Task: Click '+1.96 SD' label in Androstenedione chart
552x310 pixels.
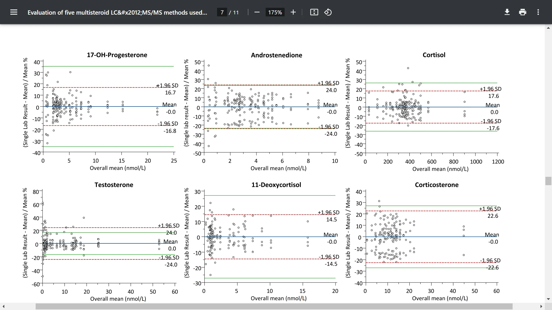Action: tap(328, 83)
